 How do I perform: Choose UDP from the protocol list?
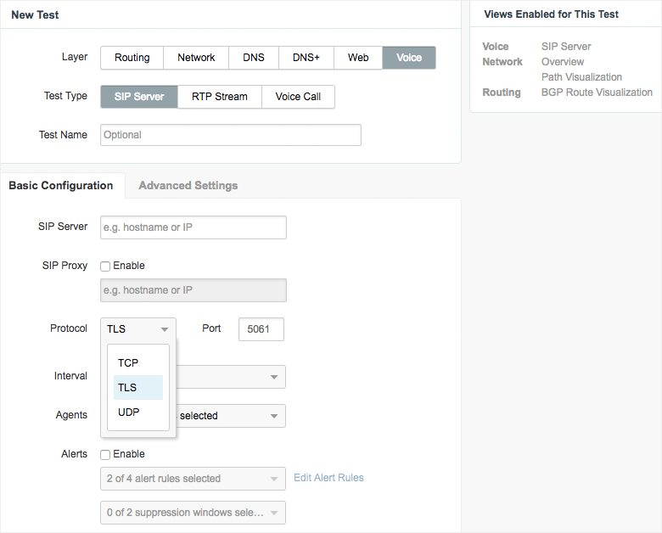[129, 412]
